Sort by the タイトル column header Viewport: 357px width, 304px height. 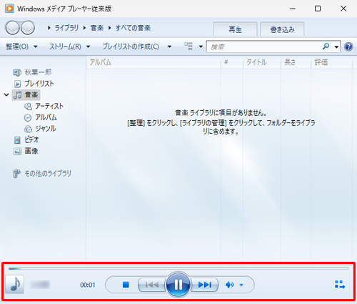point(262,62)
